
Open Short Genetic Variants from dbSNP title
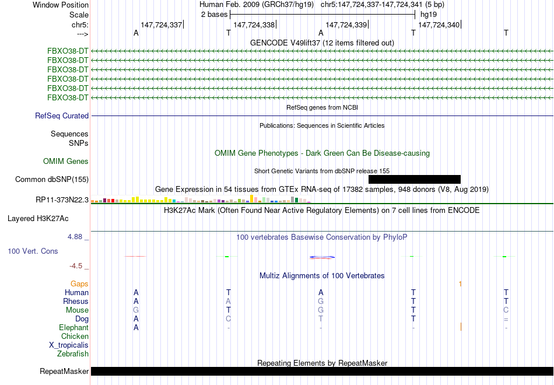point(322,171)
